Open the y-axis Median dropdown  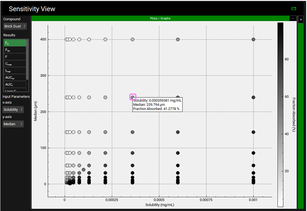(x=13, y=124)
